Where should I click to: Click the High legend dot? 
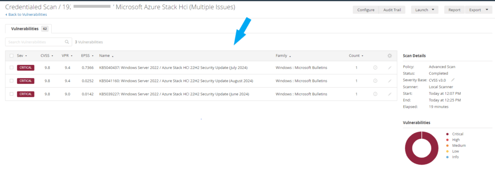pyautogui.click(x=447, y=140)
